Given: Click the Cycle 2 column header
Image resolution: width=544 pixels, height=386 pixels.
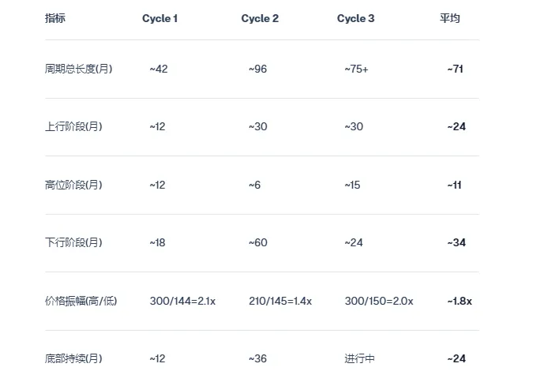Looking at the screenshot, I should [260, 18].
